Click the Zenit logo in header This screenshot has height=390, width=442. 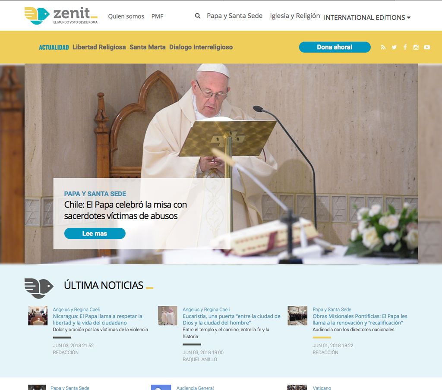[x=61, y=16]
